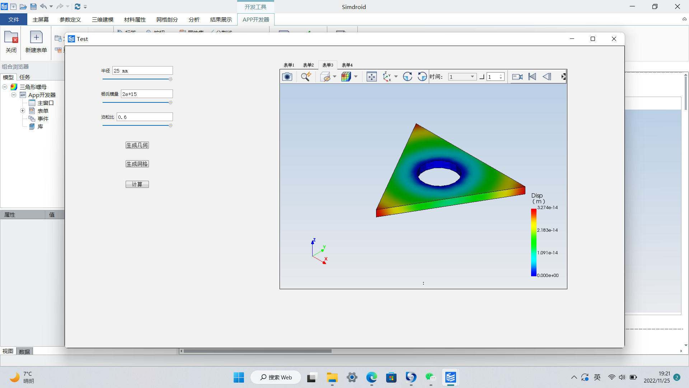The image size is (689, 388).
Task: Open the 主屏幕 ribbon tab
Action: (x=41, y=19)
